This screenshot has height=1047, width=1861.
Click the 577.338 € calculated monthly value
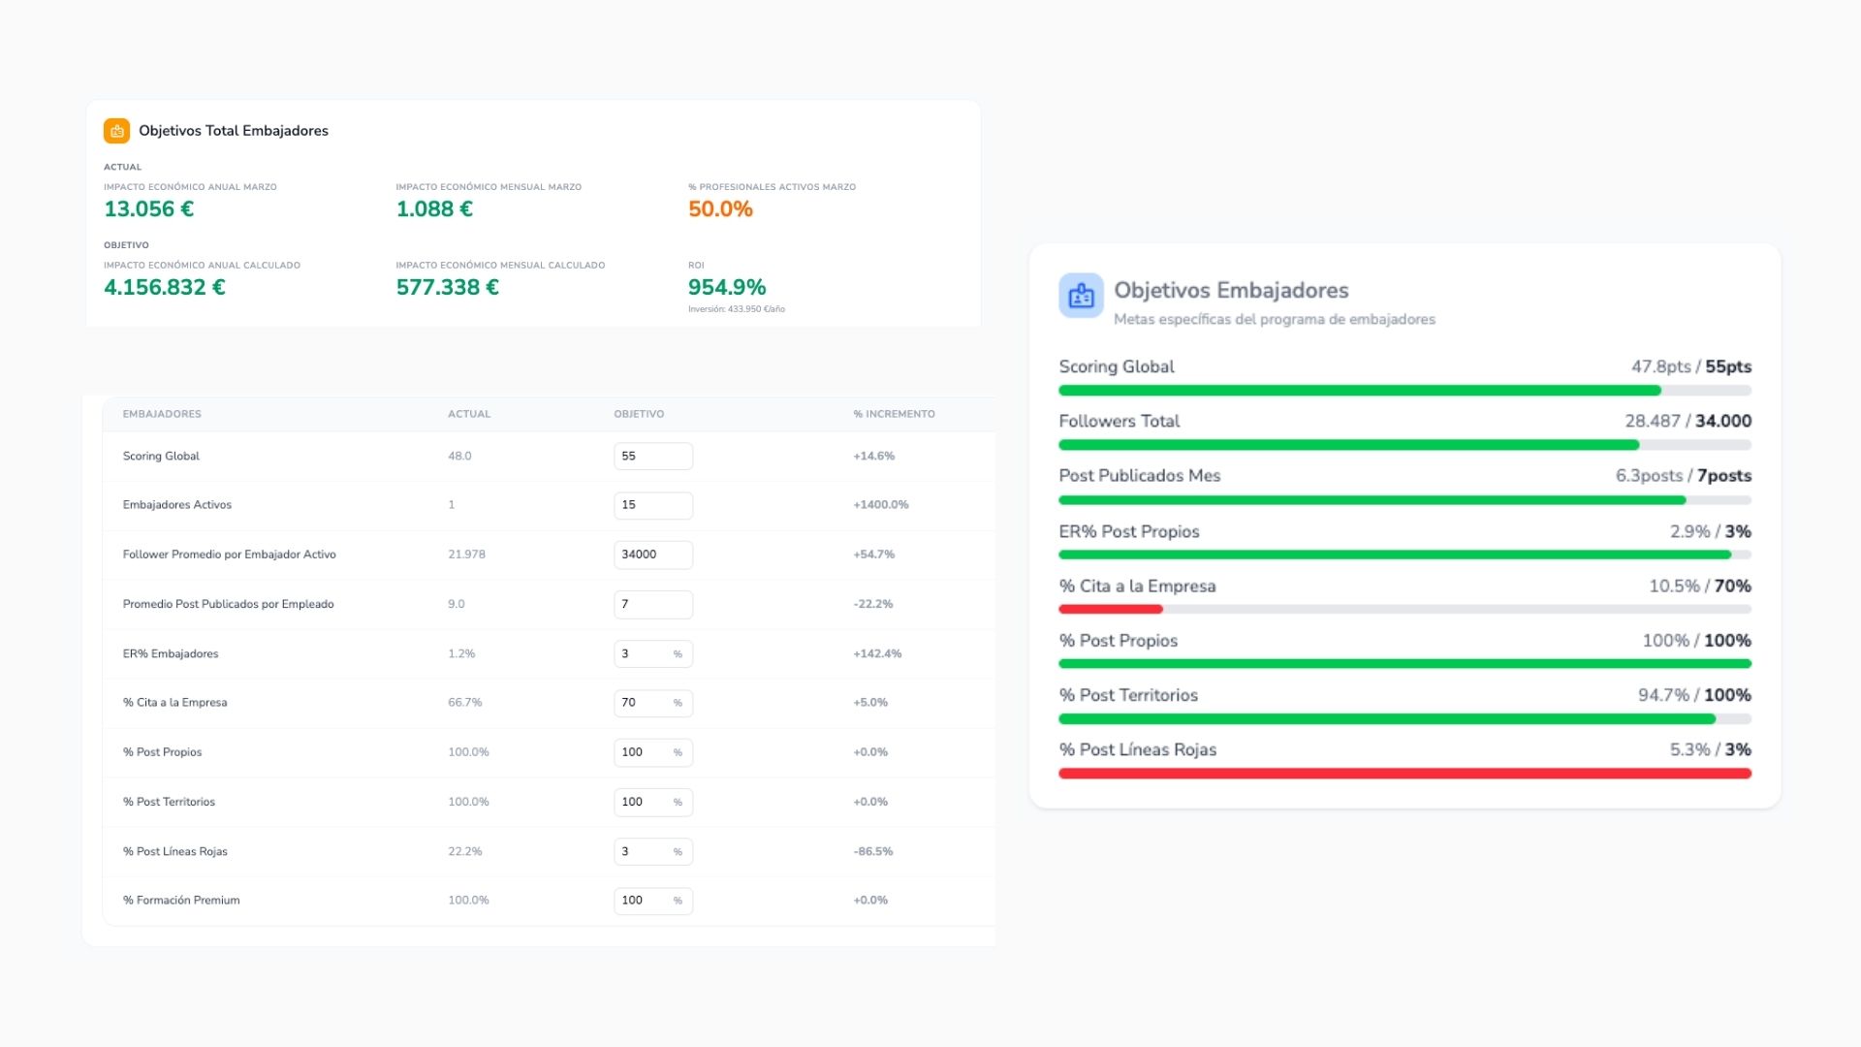[448, 287]
